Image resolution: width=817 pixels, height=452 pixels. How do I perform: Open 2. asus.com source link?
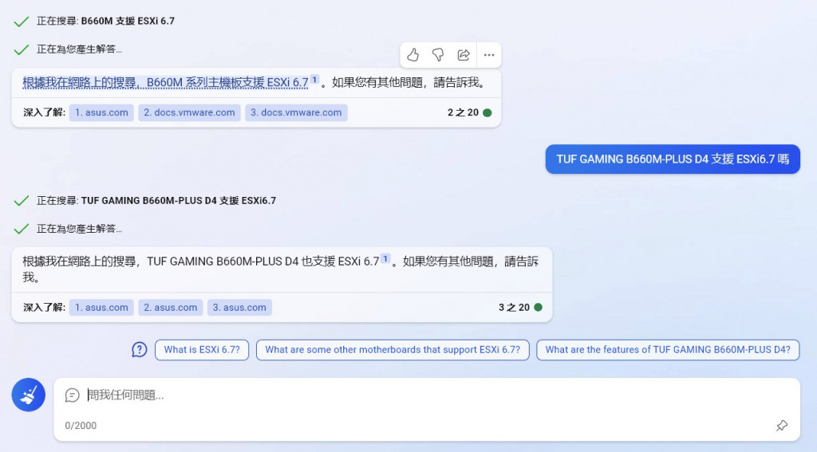point(171,307)
